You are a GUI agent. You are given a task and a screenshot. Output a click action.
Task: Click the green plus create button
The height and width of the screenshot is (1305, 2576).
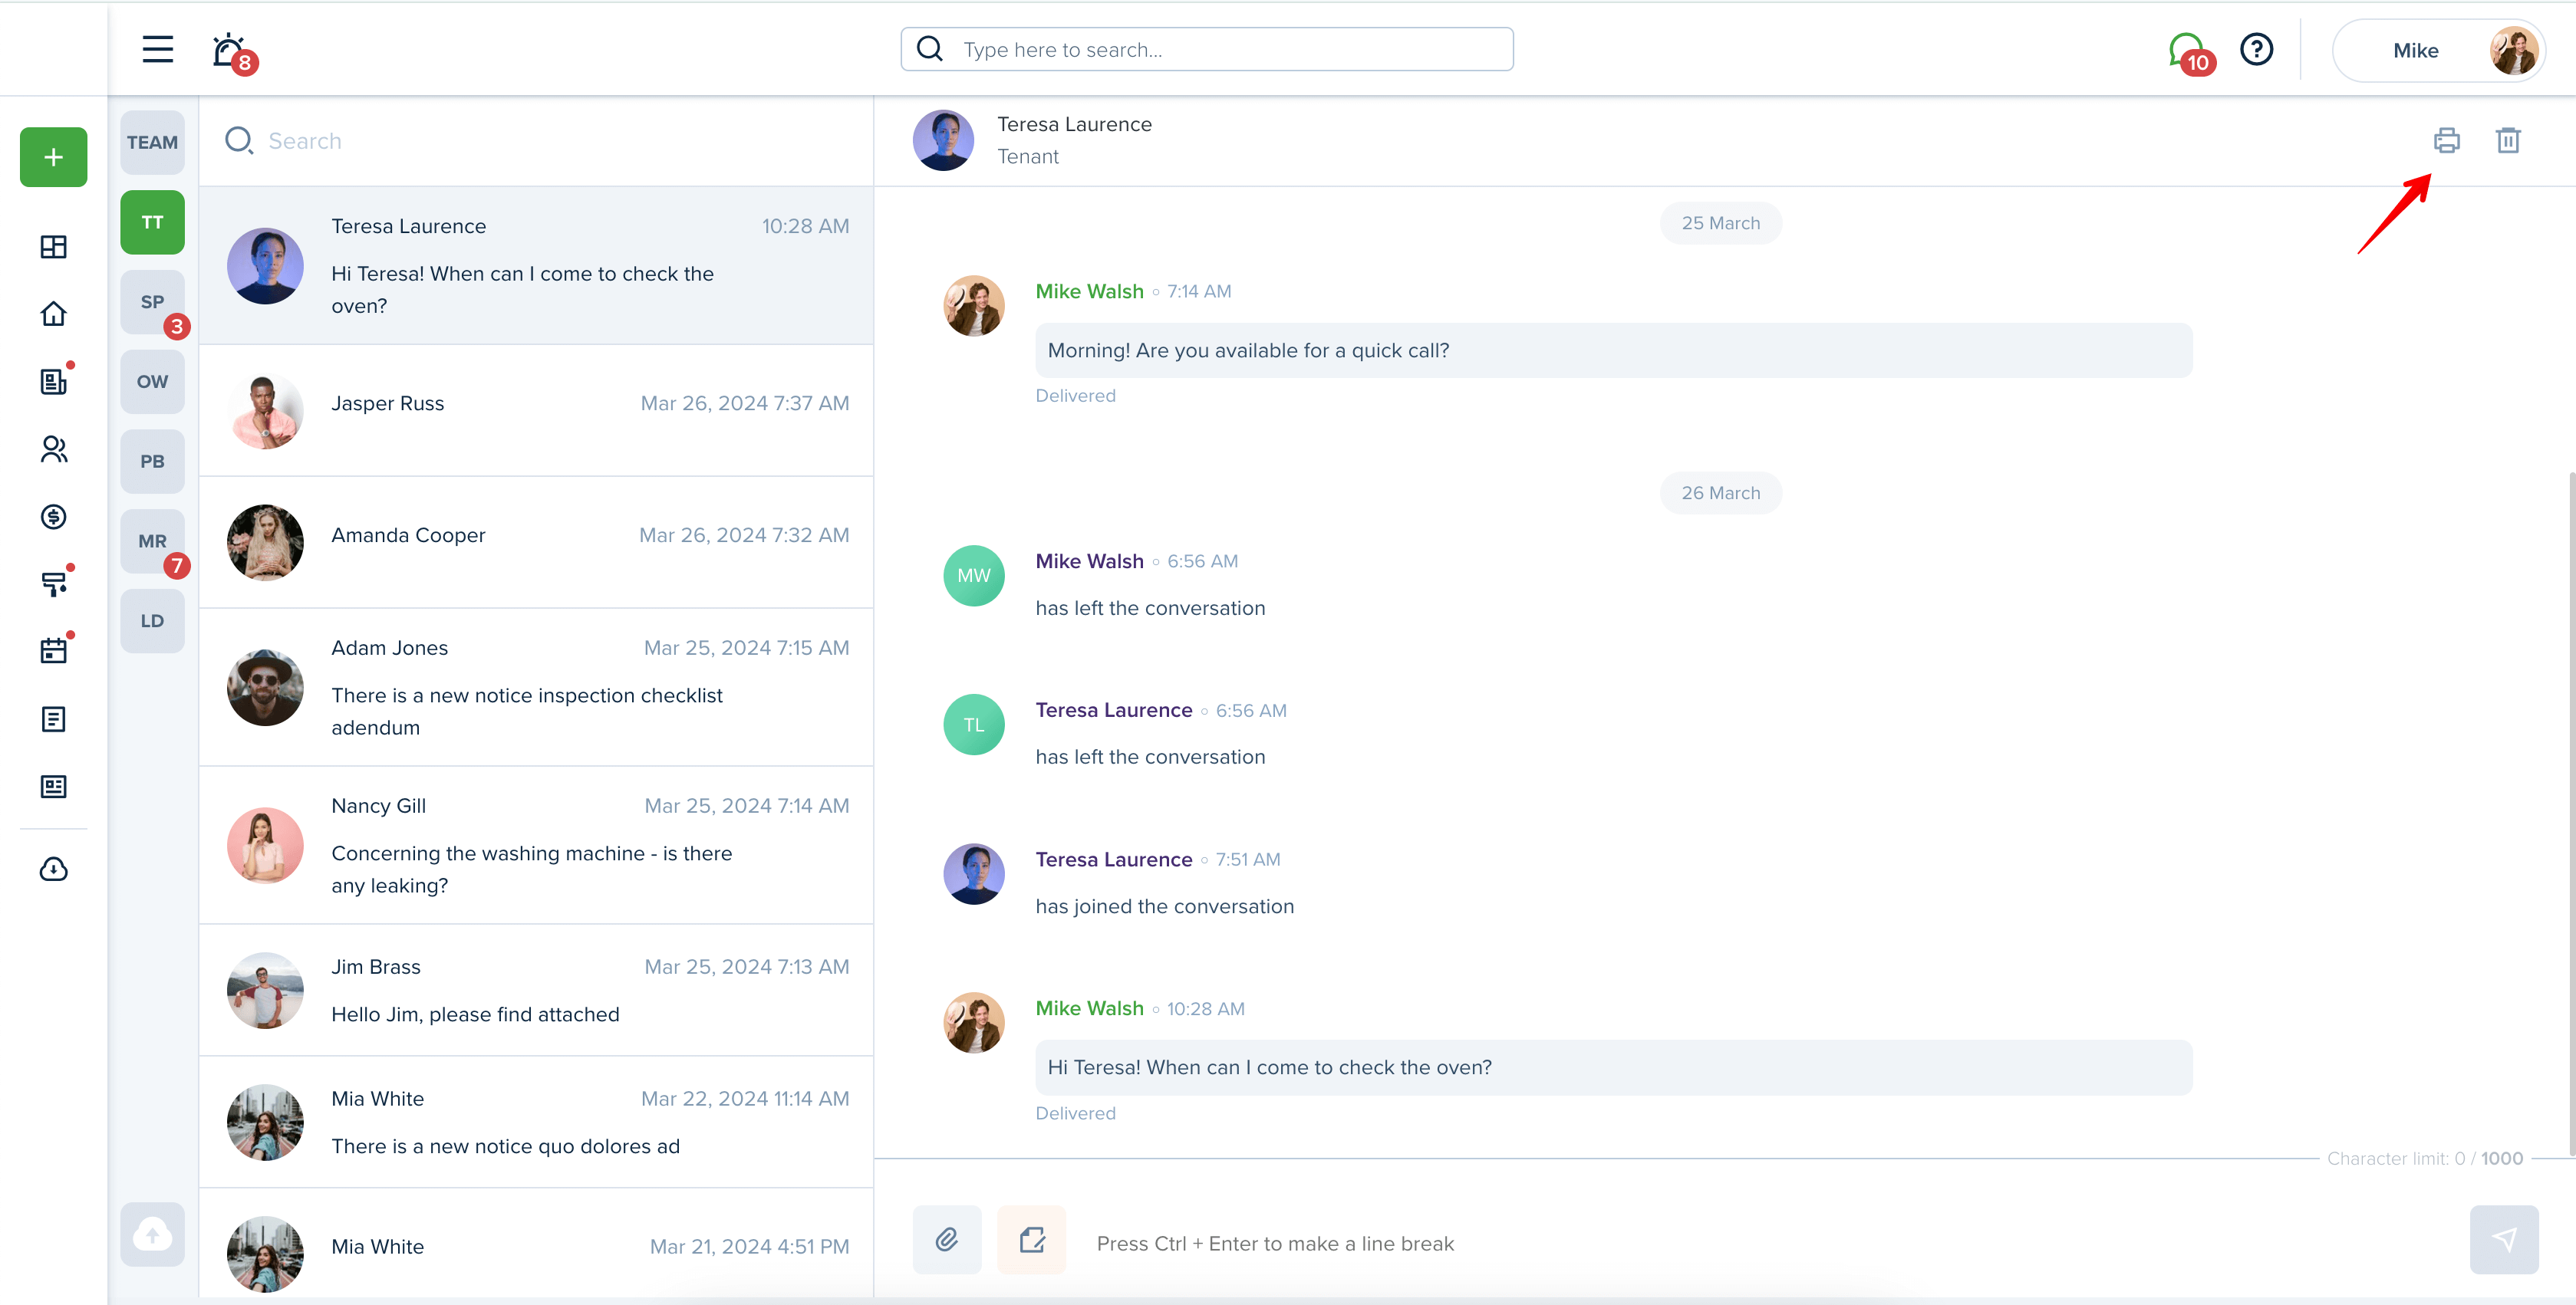tap(53, 157)
